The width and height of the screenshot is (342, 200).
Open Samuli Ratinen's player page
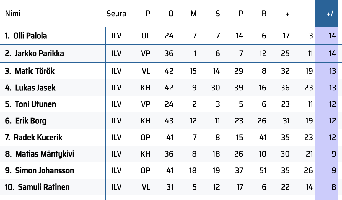(44, 187)
